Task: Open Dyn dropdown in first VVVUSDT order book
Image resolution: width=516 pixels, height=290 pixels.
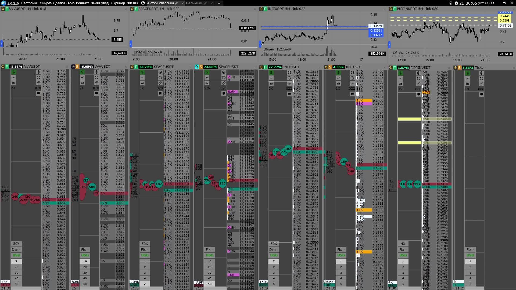Action: (x=16, y=249)
